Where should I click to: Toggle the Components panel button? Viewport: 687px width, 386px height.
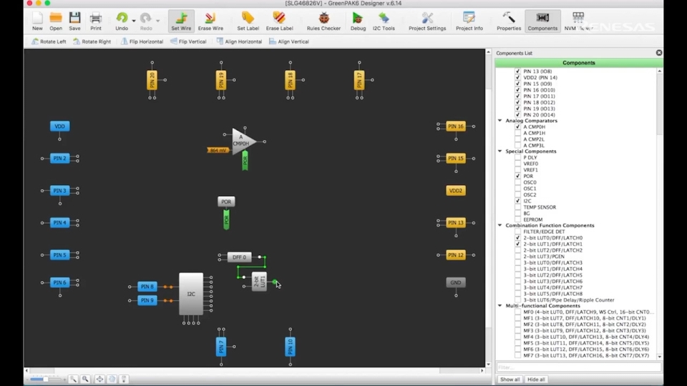coord(542,21)
